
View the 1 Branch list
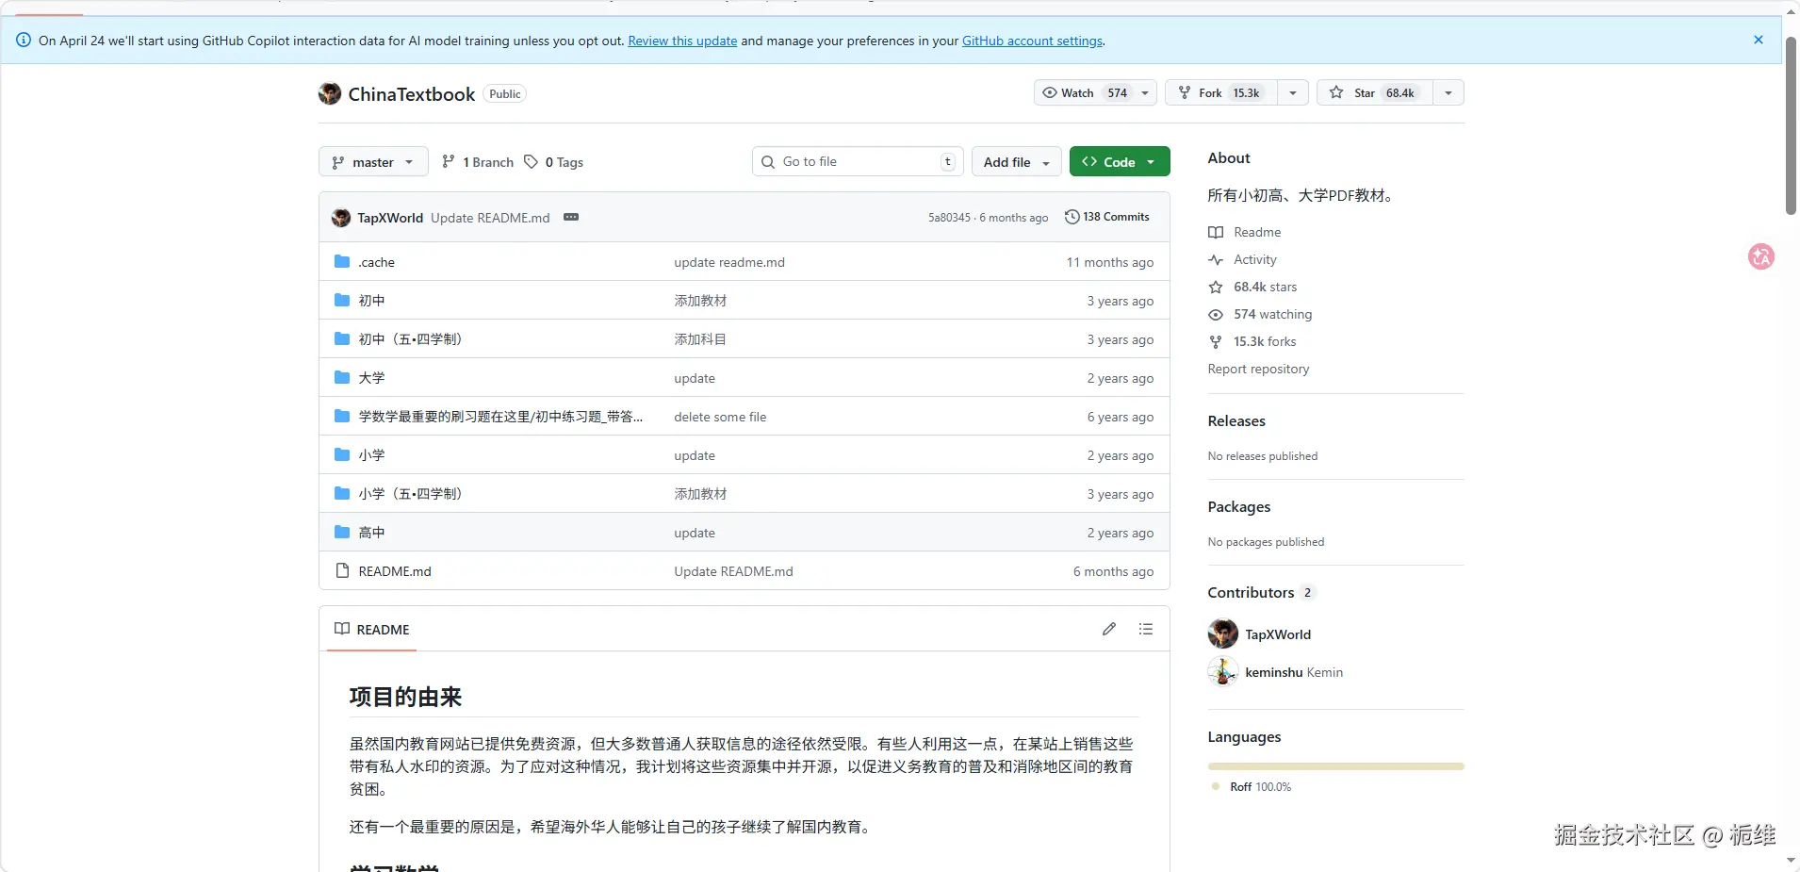pos(478,162)
